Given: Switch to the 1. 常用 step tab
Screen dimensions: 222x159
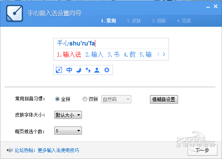Looking at the screenshot, I should click(108, 21).
